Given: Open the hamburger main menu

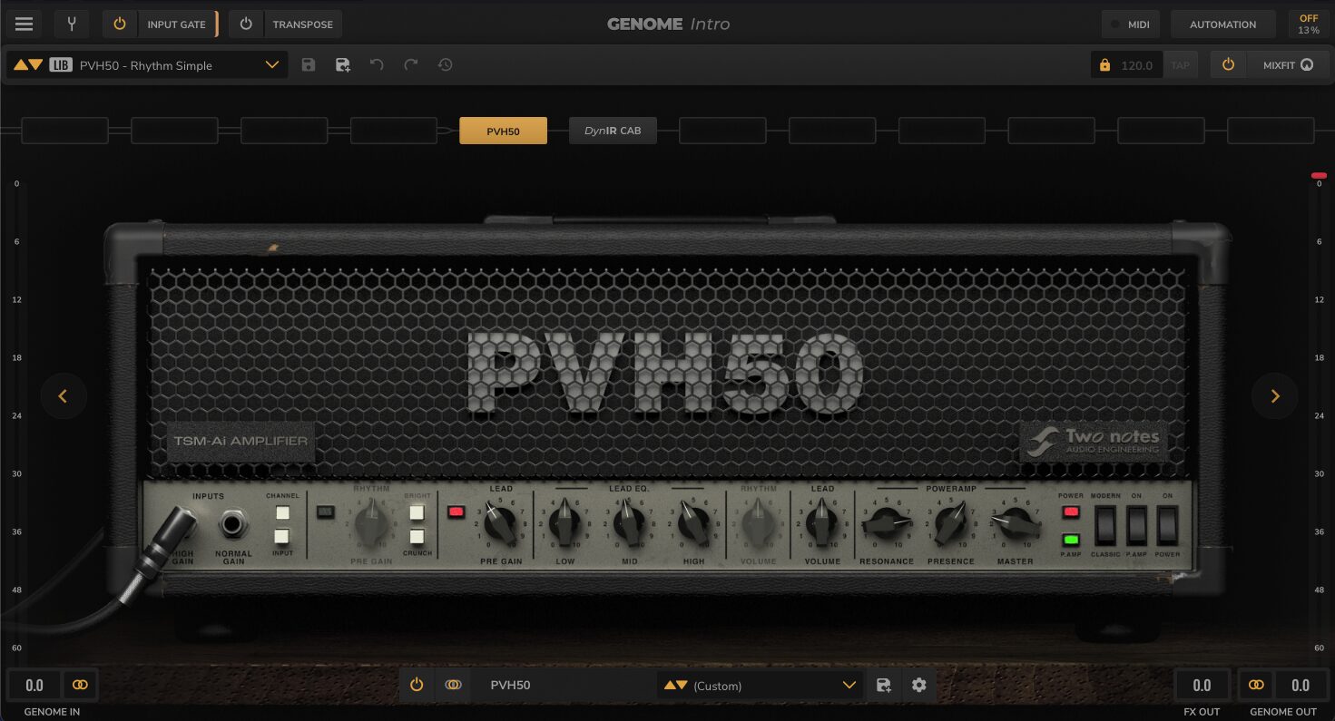Looking at the screenshot, I should (x=24, y=24).
